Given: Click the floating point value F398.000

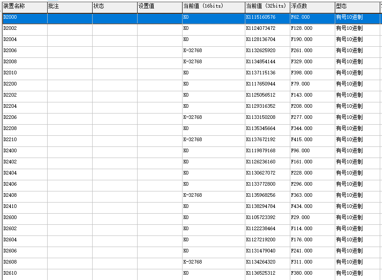Looking at the screenshot, I should (x=301, y=73).
